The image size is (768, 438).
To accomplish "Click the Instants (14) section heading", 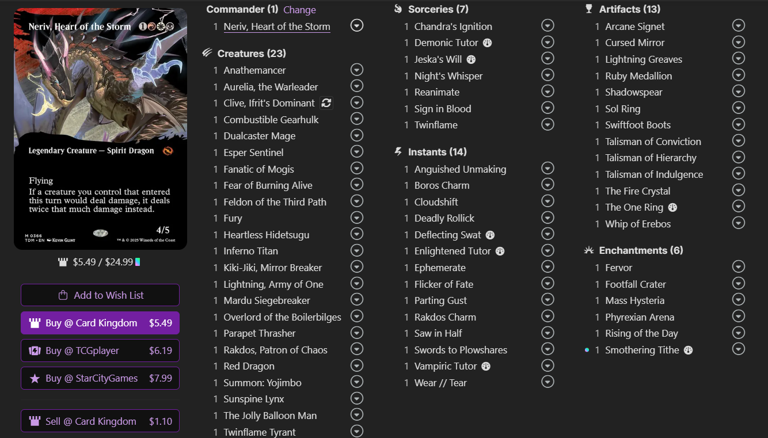I will [438, 152].
